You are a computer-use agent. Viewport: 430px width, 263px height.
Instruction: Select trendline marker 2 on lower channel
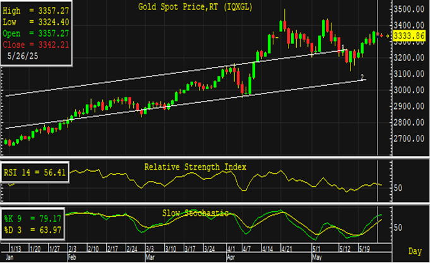362,77
